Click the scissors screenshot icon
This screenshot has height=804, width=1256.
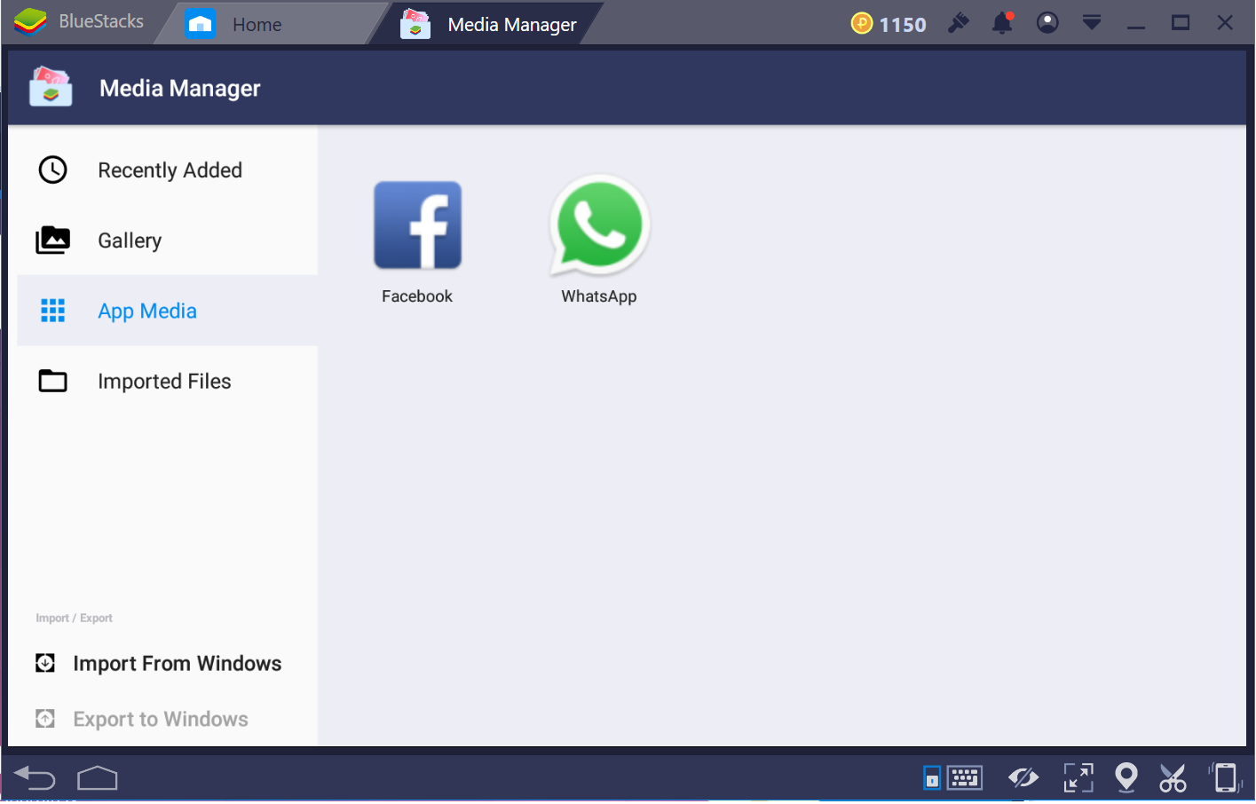click(x=1173, y=778)
